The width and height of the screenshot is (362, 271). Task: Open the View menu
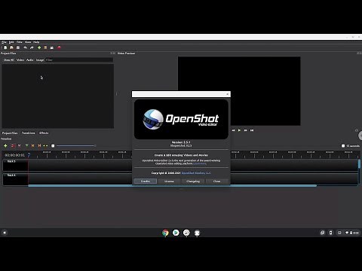coord(28,42)
